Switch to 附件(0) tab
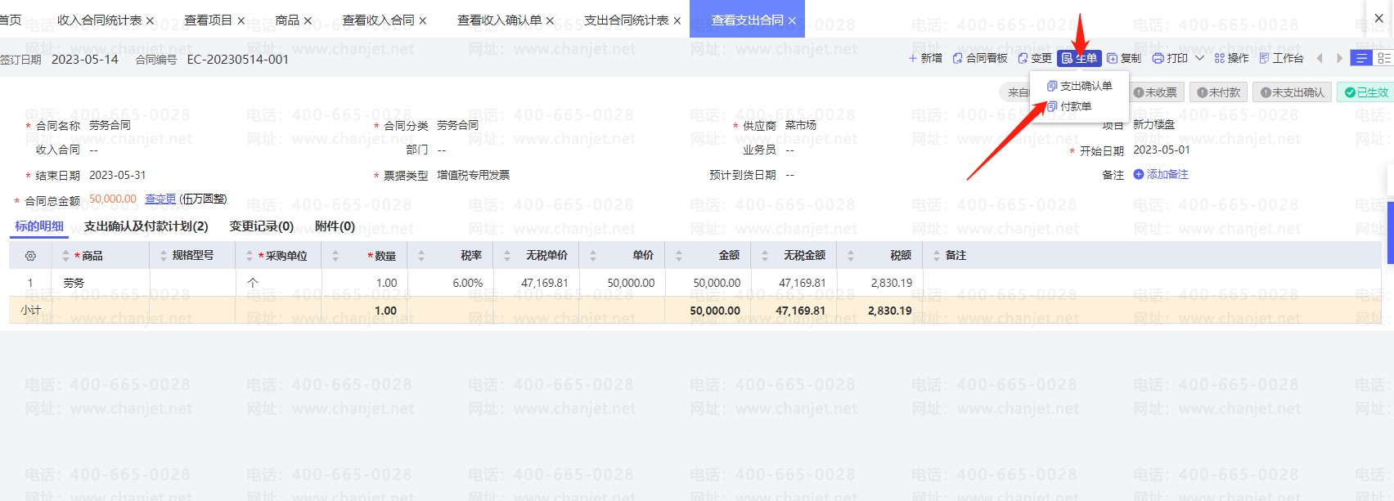The height and width of the screenshot is (501, 1394). [335, 226]
